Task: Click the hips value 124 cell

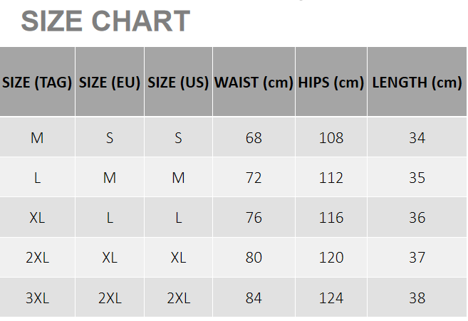Action: click(331, 297)
